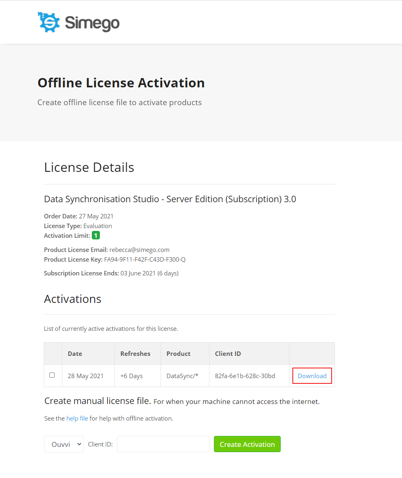This screenshot has width=402, height=478.
Task: Click the license key FA94-9F11-F42F-C43D-F300-Q
Action: [x=145, y=260]
